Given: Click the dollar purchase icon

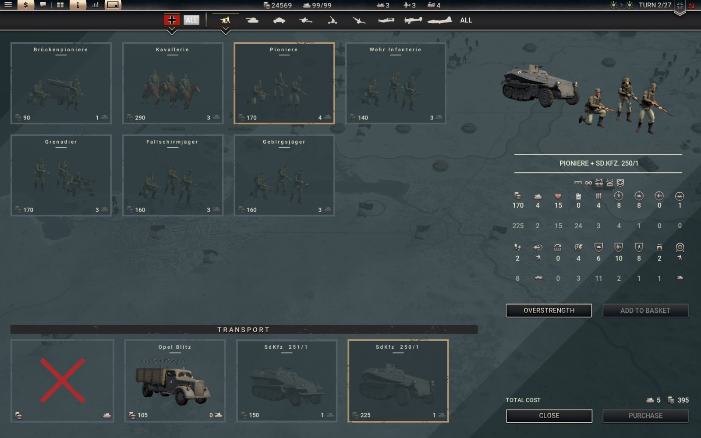Looking at the screenshot, I should coord(25,5).
